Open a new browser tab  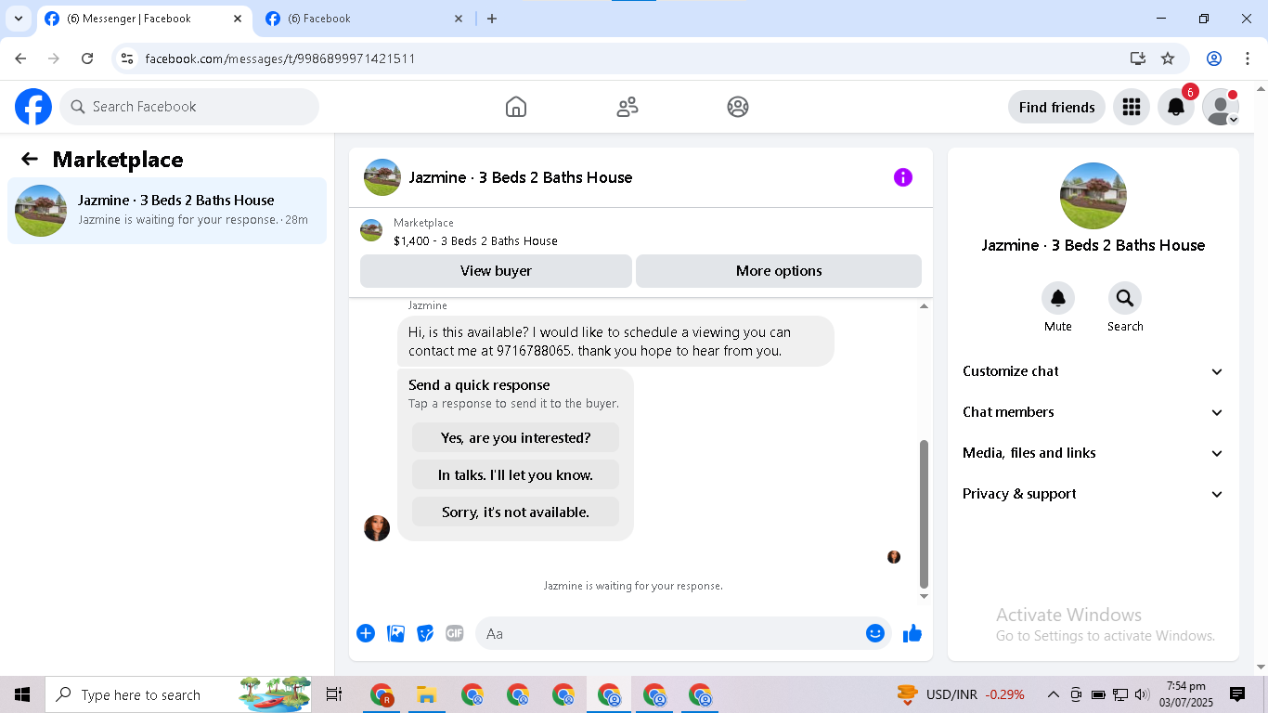coord(492,19)
